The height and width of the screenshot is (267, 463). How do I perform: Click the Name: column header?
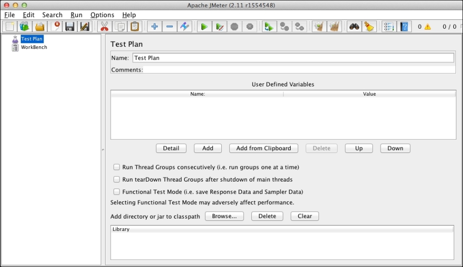[x=198, y=94]
